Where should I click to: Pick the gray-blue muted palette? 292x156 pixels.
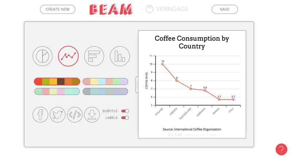105,91
